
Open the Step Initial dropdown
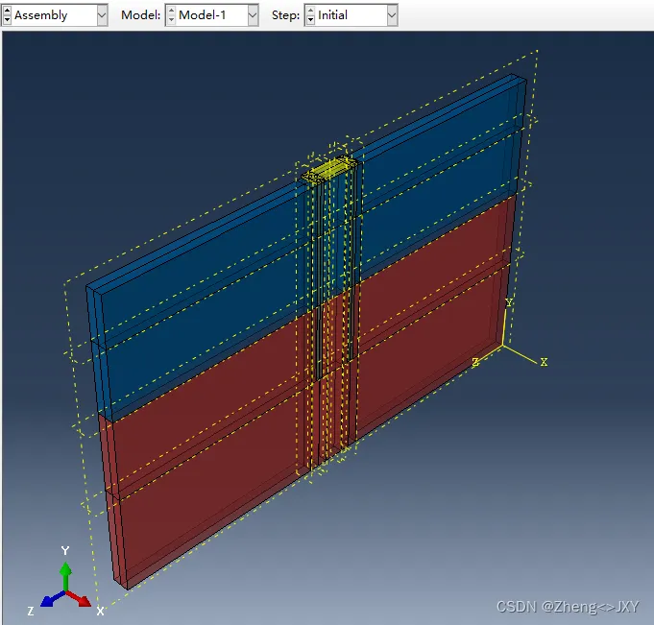tap(392, 15)
